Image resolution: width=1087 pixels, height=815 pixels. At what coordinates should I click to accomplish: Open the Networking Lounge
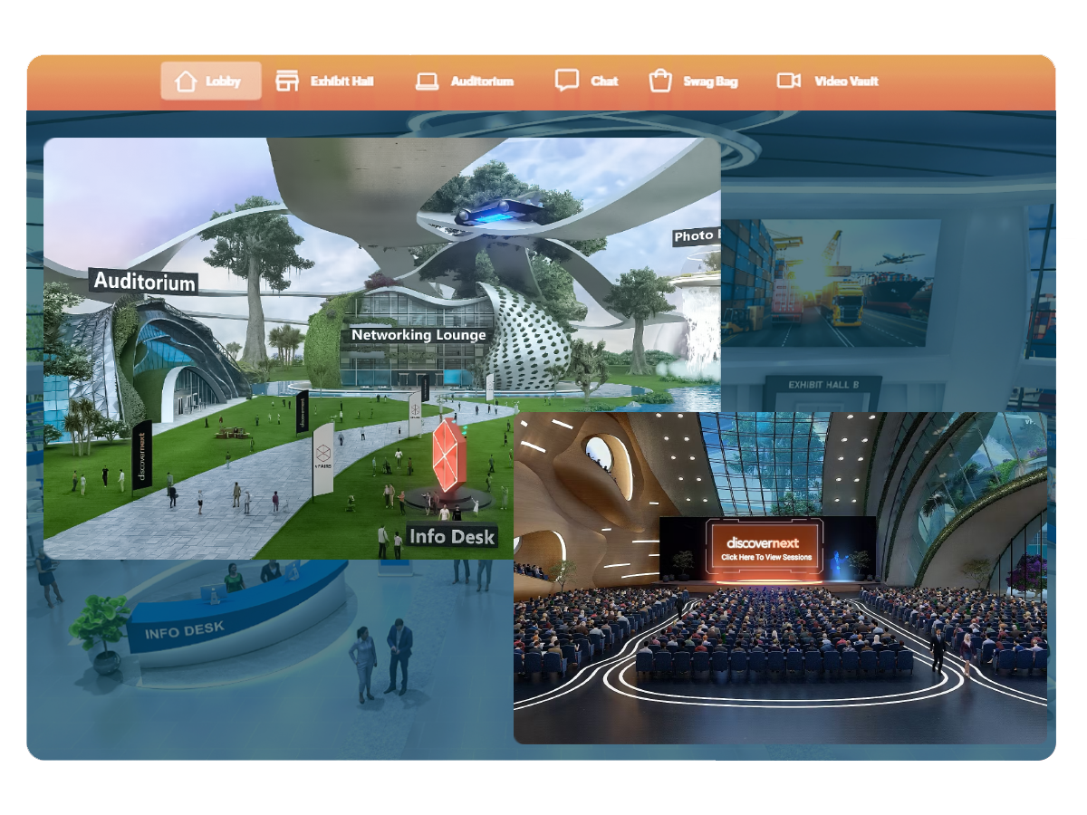[x=419, y=334]
